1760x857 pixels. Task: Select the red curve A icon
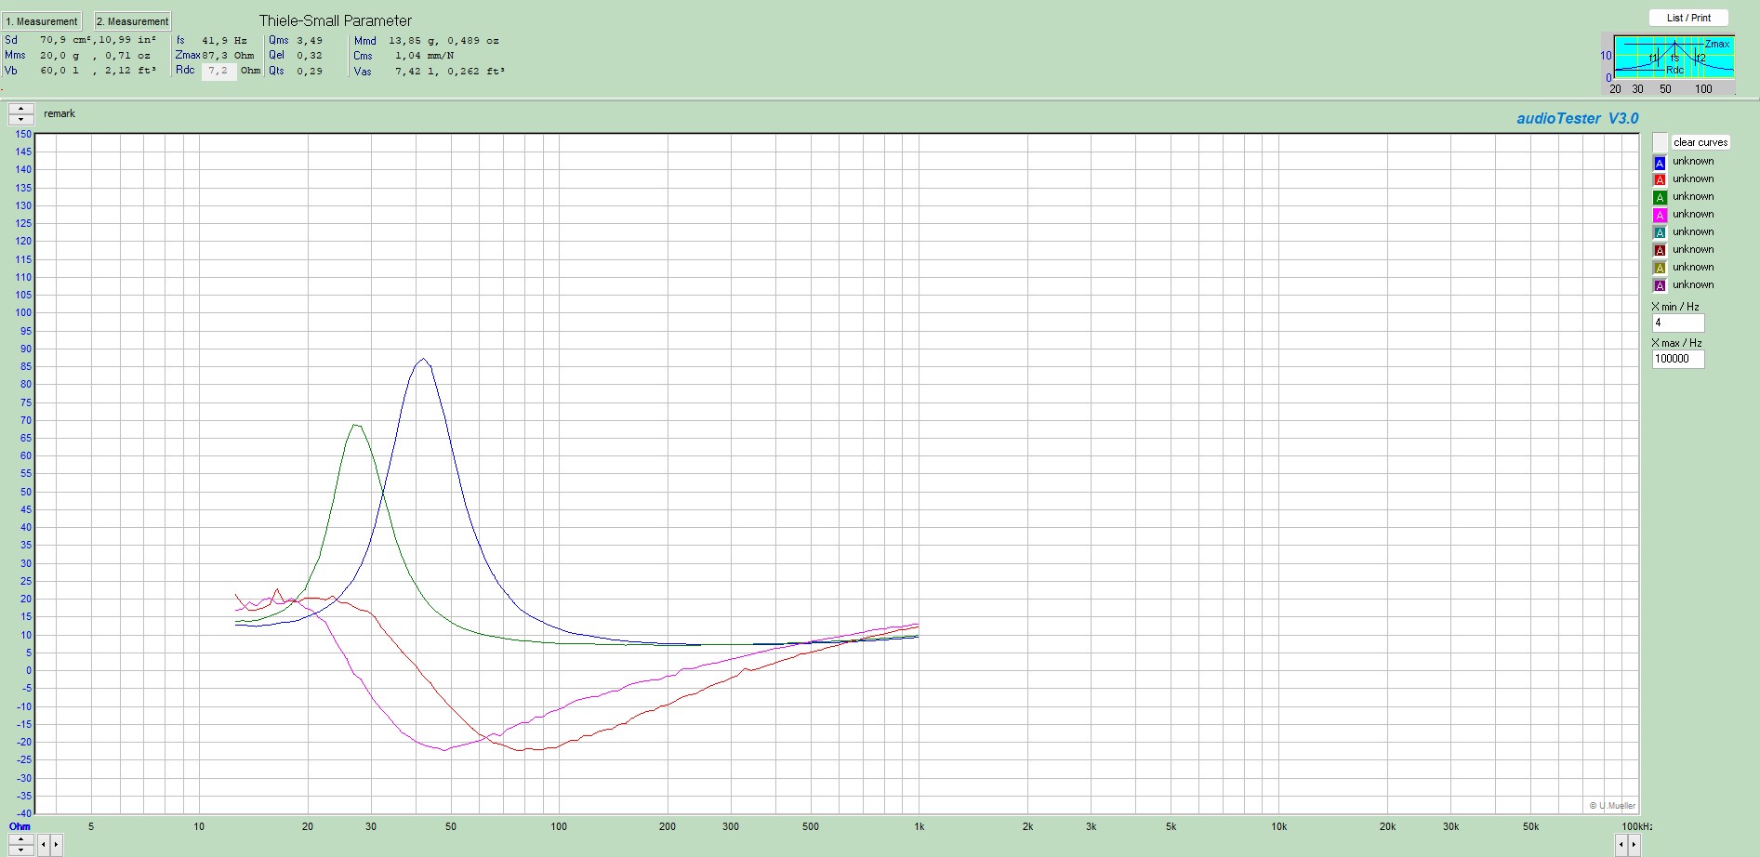coord(1660,180)
